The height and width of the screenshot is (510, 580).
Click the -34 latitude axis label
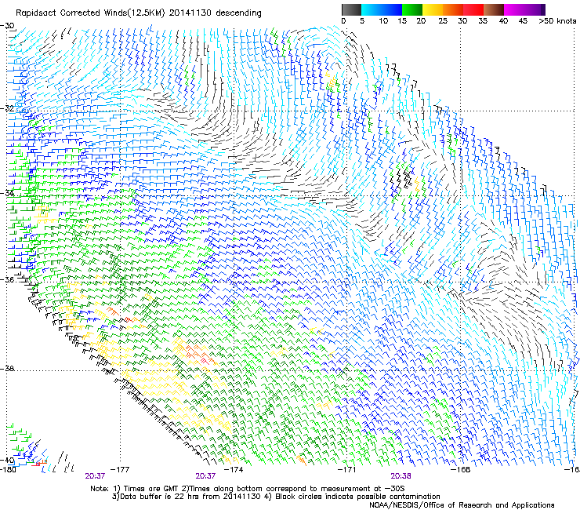[7, 193]
